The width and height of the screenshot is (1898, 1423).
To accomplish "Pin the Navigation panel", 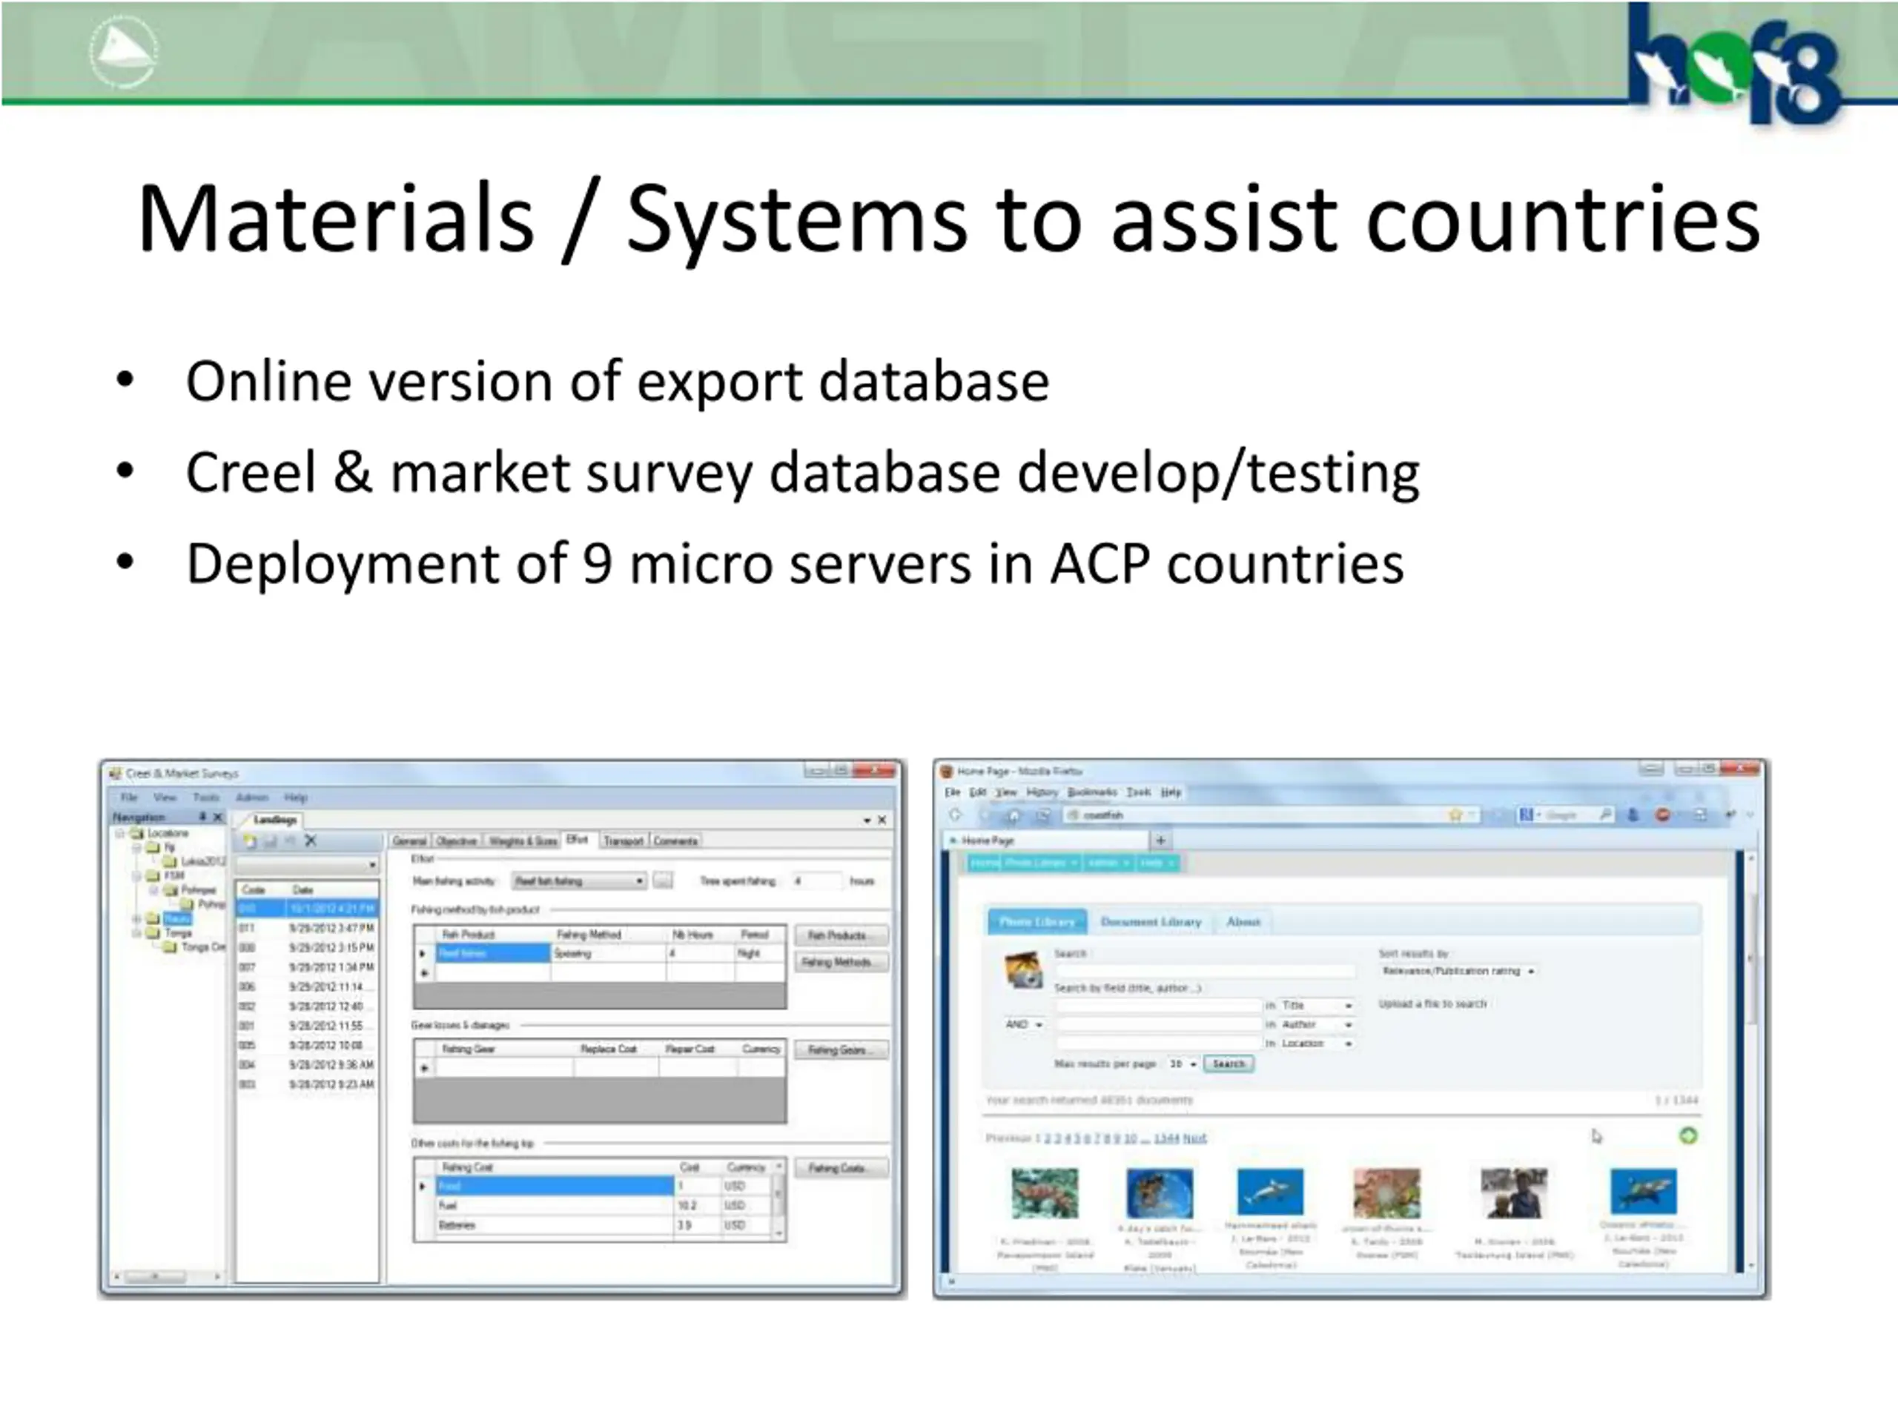I will click(202, 817).
